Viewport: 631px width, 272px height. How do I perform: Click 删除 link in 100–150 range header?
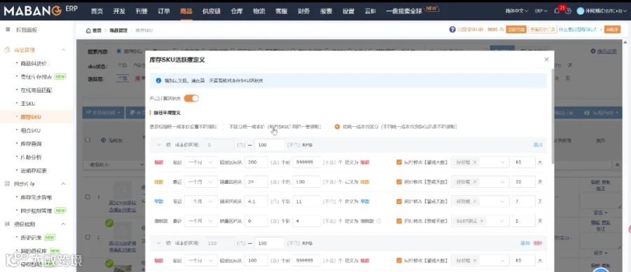(538, 243)
